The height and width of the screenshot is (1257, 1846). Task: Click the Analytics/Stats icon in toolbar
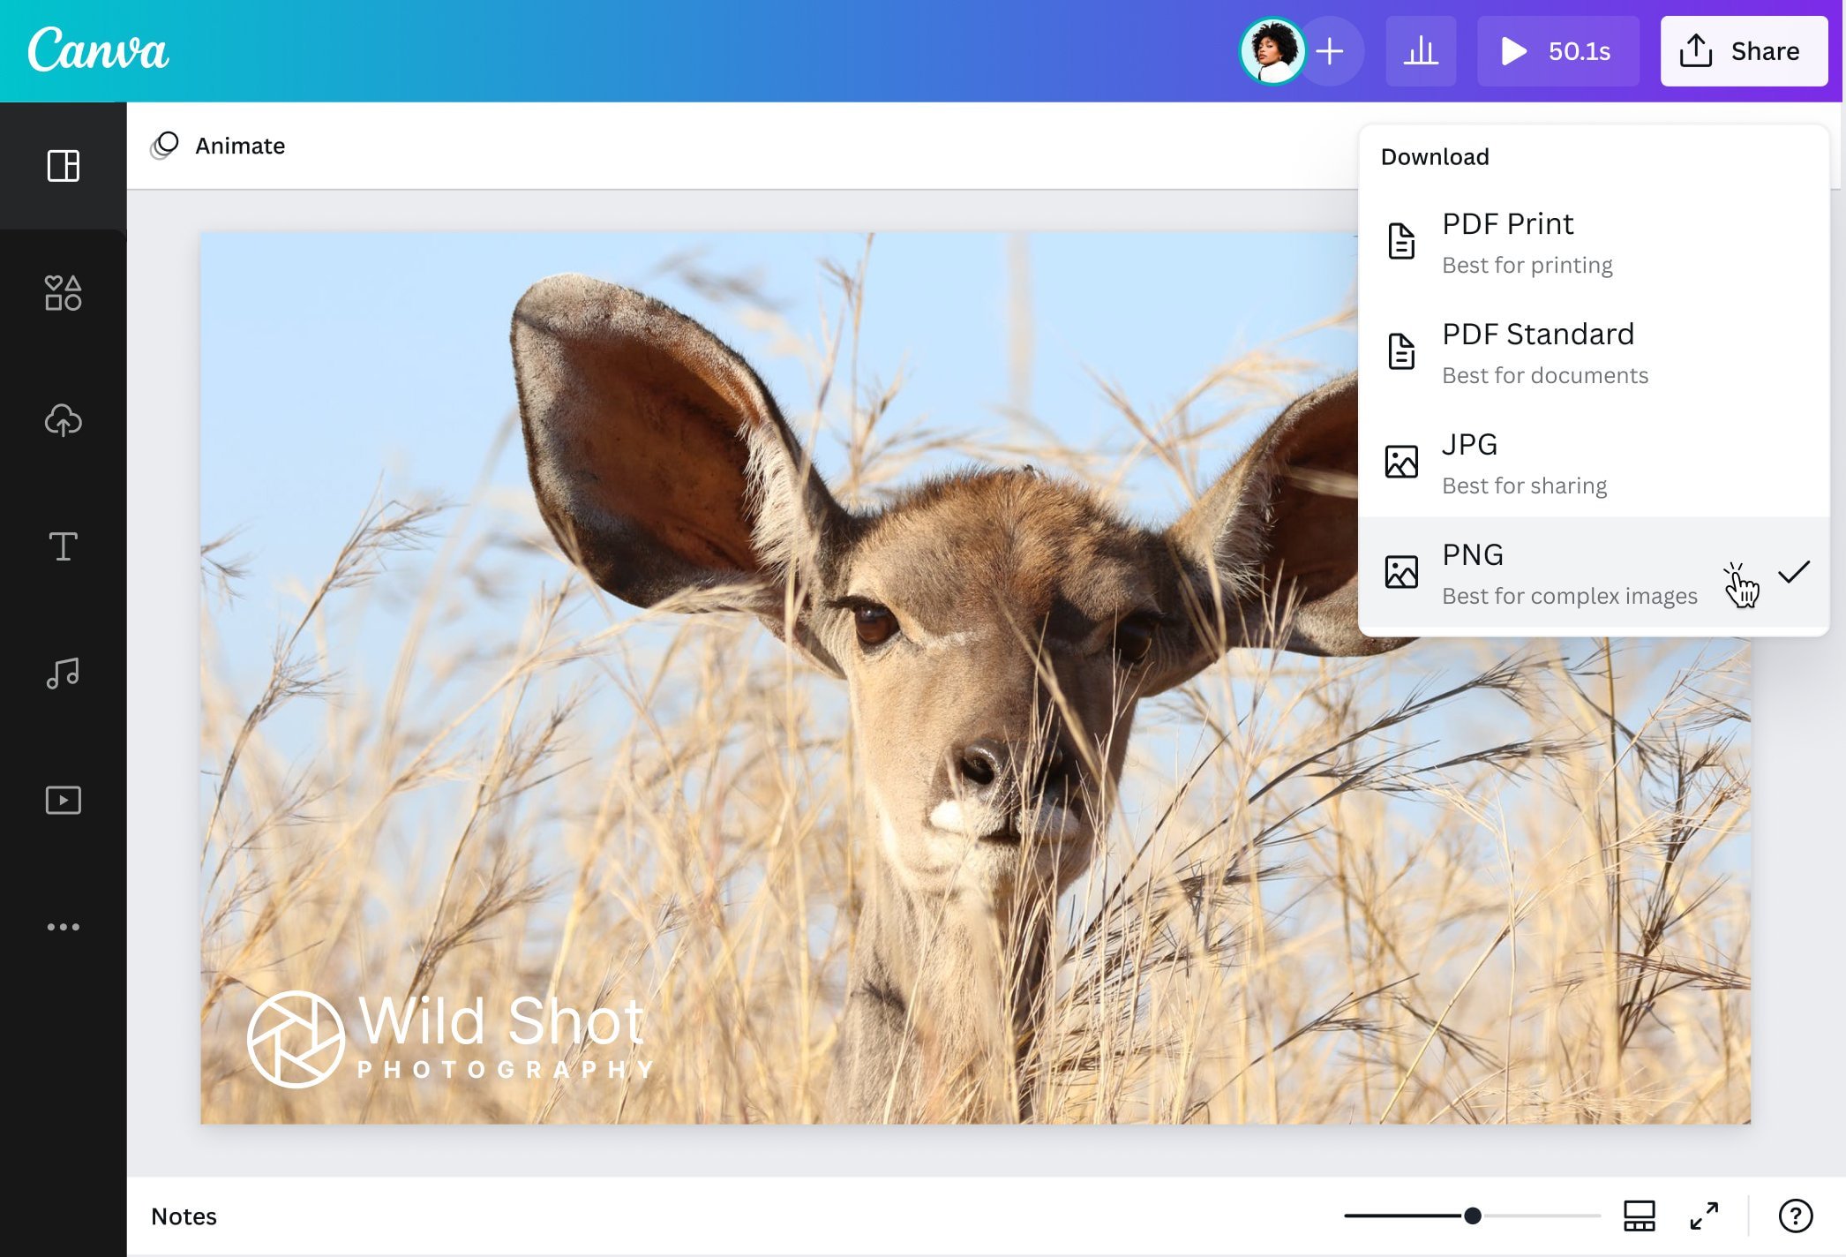click(x=1420, y=50)
